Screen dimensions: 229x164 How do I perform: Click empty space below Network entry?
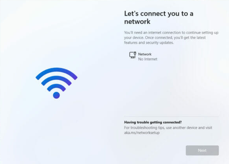pyautogui.click(x=171, y=88)
